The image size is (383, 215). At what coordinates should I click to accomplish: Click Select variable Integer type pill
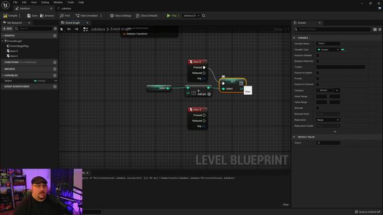tap(40, 81)
